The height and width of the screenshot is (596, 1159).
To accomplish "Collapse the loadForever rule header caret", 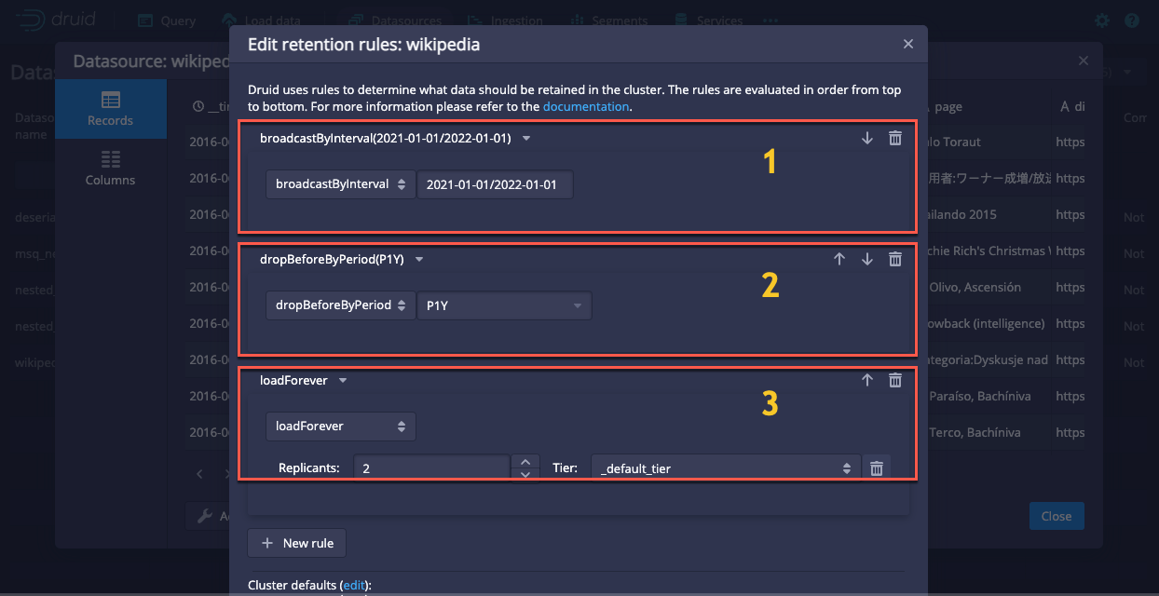I will [x=342, y=380].
